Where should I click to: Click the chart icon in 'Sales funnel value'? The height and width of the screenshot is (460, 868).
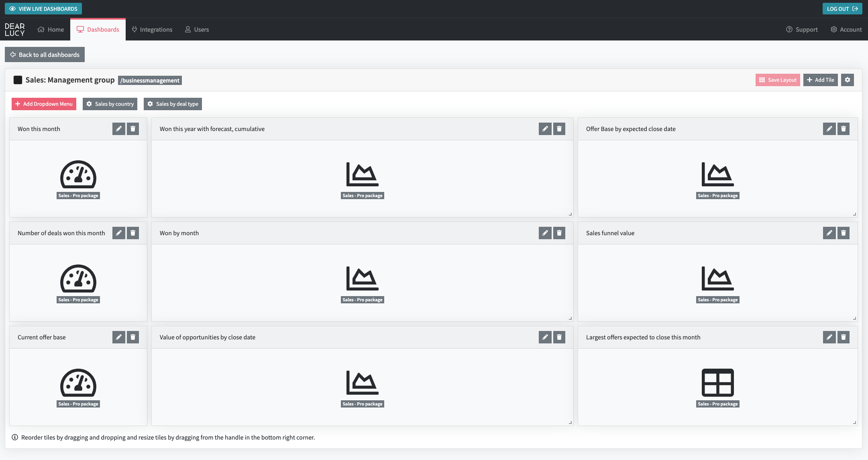point(718,278)
